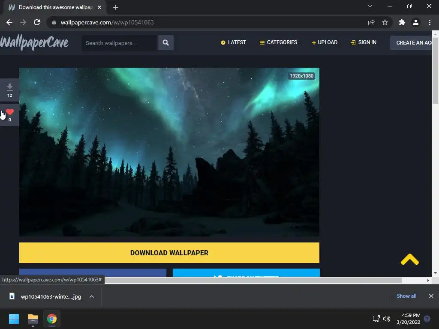The height and width of the screenshot is (329, 439).
Task: Click the download arrow icon showing 12
Action: [9, 90]
